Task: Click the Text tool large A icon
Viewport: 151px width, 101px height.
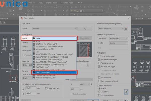Action: [110, 8]
